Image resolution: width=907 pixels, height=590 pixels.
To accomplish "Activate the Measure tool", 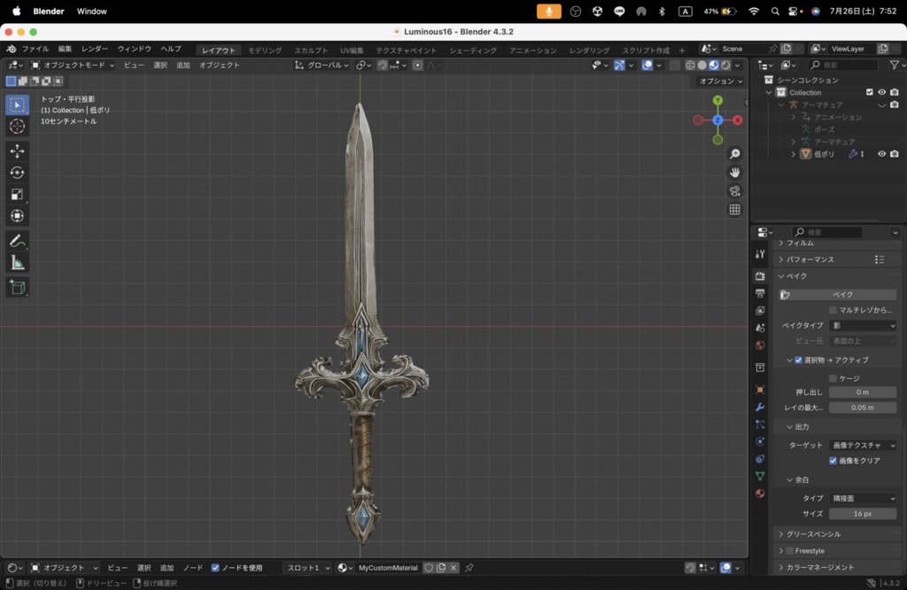I will pyautogui.click(x=18, y=262).
